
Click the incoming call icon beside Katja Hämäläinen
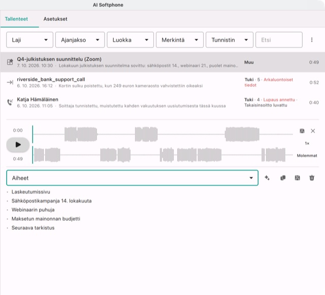click(10, 102)
